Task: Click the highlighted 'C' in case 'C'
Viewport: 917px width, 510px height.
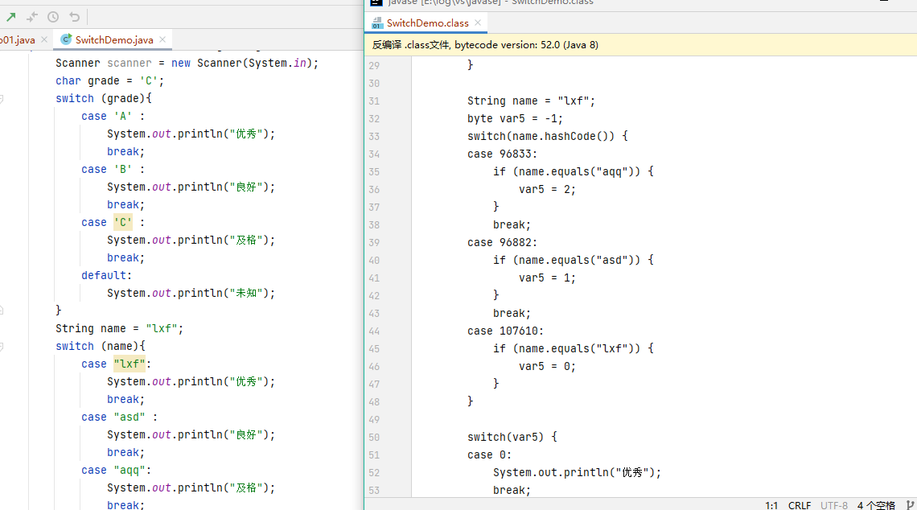Action: pos(123,222)
